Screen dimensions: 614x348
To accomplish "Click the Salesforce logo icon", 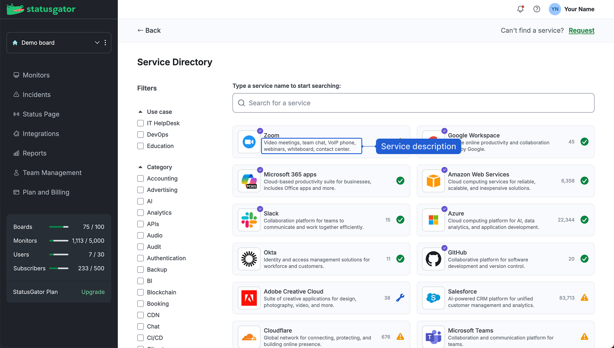I will 433,298.
